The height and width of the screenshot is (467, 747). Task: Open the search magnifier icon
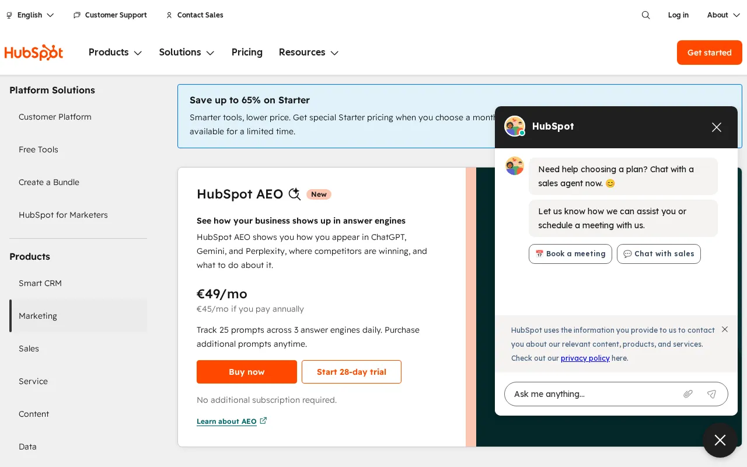(x=645, y=15)
